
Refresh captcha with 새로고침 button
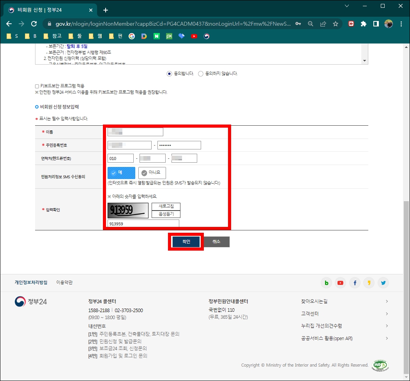click(x=166, y=206)
